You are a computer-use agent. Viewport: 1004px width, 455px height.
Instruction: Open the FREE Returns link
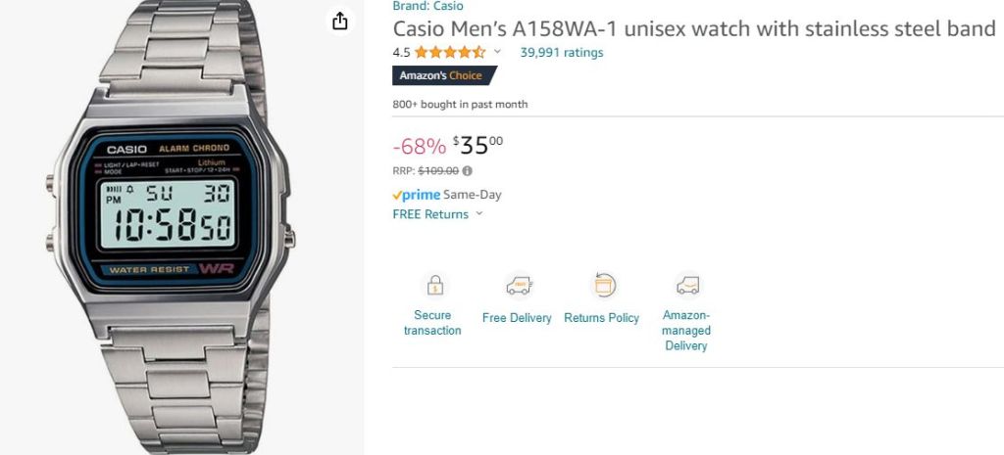[x=430, y=214]
